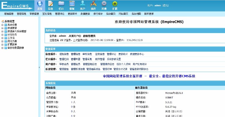Viewport: 225px width, 117px height.
Task: Click 管理订单 quick menu link
Action: (x=107, y=69)
